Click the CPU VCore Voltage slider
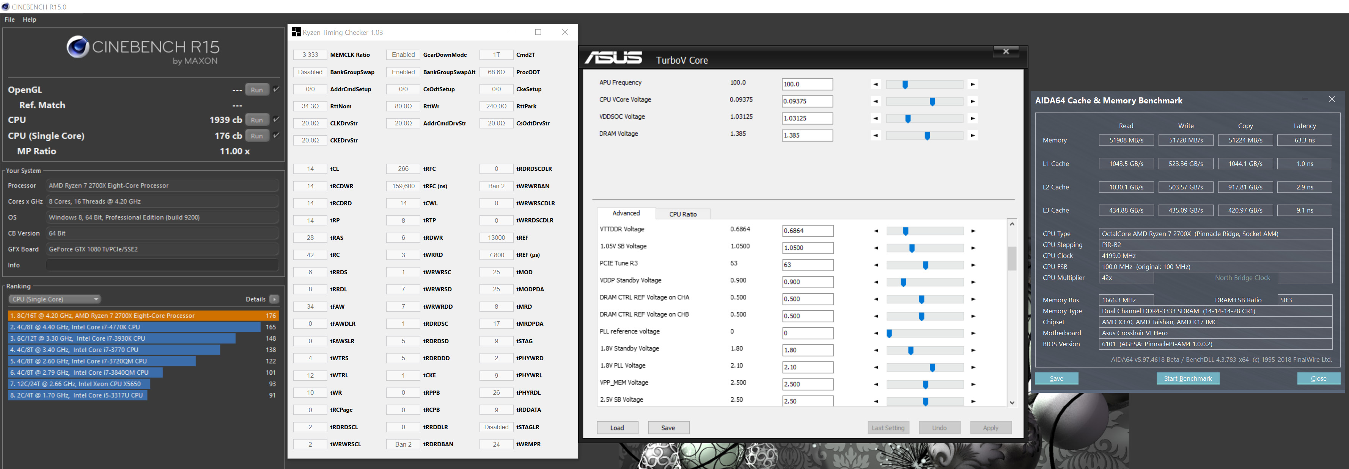 coord(932,102)
